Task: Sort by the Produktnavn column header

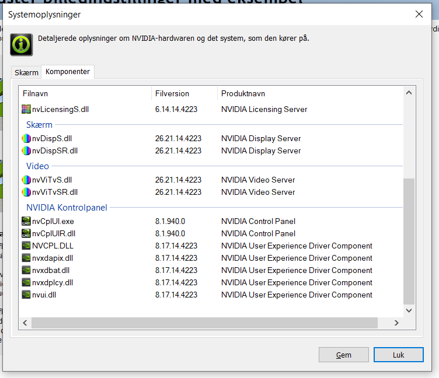Action: [310, 93]
